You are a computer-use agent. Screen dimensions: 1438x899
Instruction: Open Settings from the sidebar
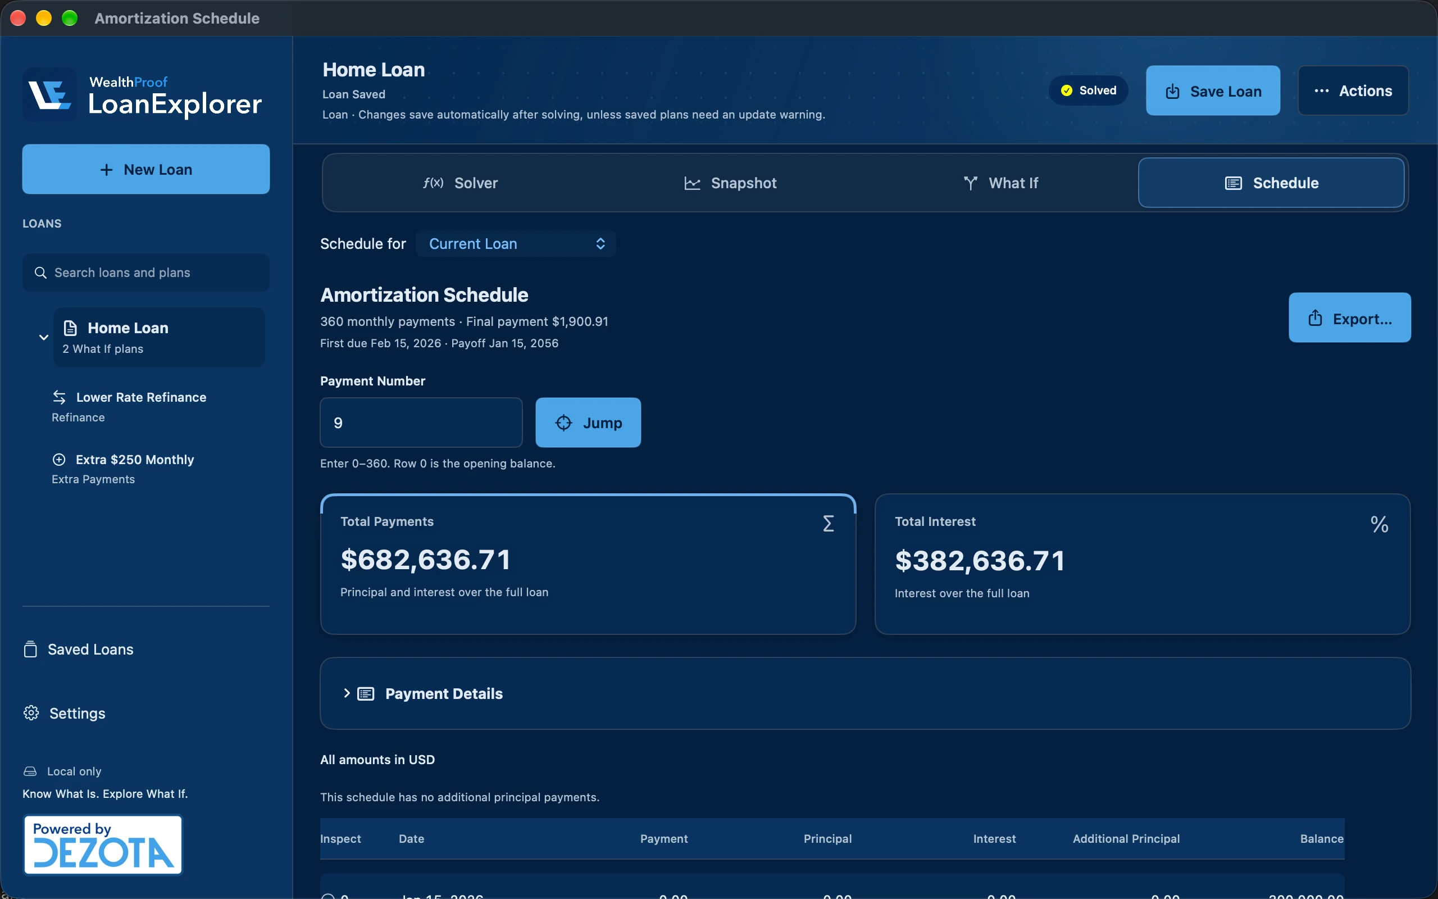coord(65,713)
